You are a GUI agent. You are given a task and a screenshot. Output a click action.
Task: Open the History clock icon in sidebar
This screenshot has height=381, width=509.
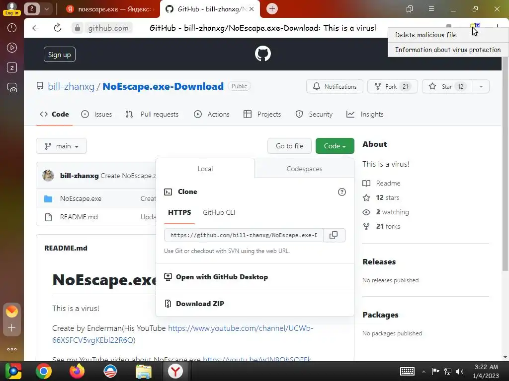(12, 28)
